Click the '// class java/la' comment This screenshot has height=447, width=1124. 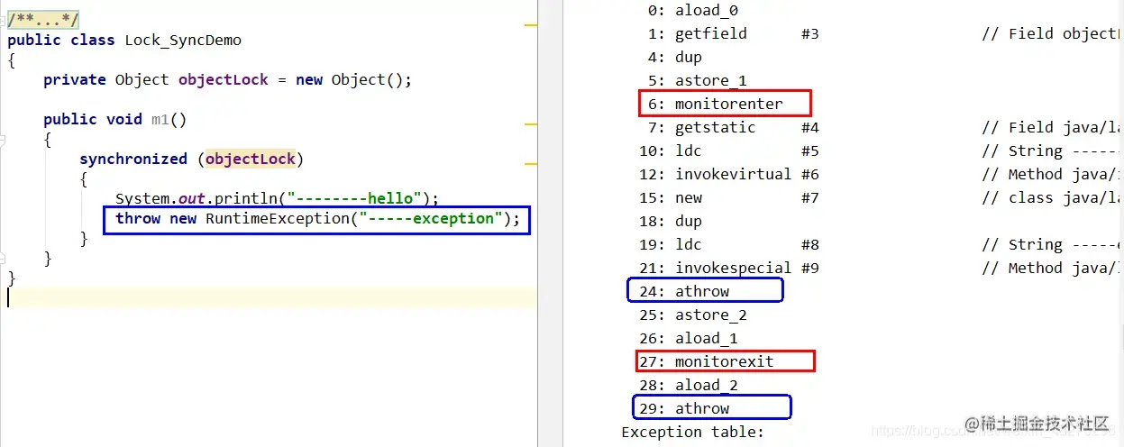[1053, 197]
